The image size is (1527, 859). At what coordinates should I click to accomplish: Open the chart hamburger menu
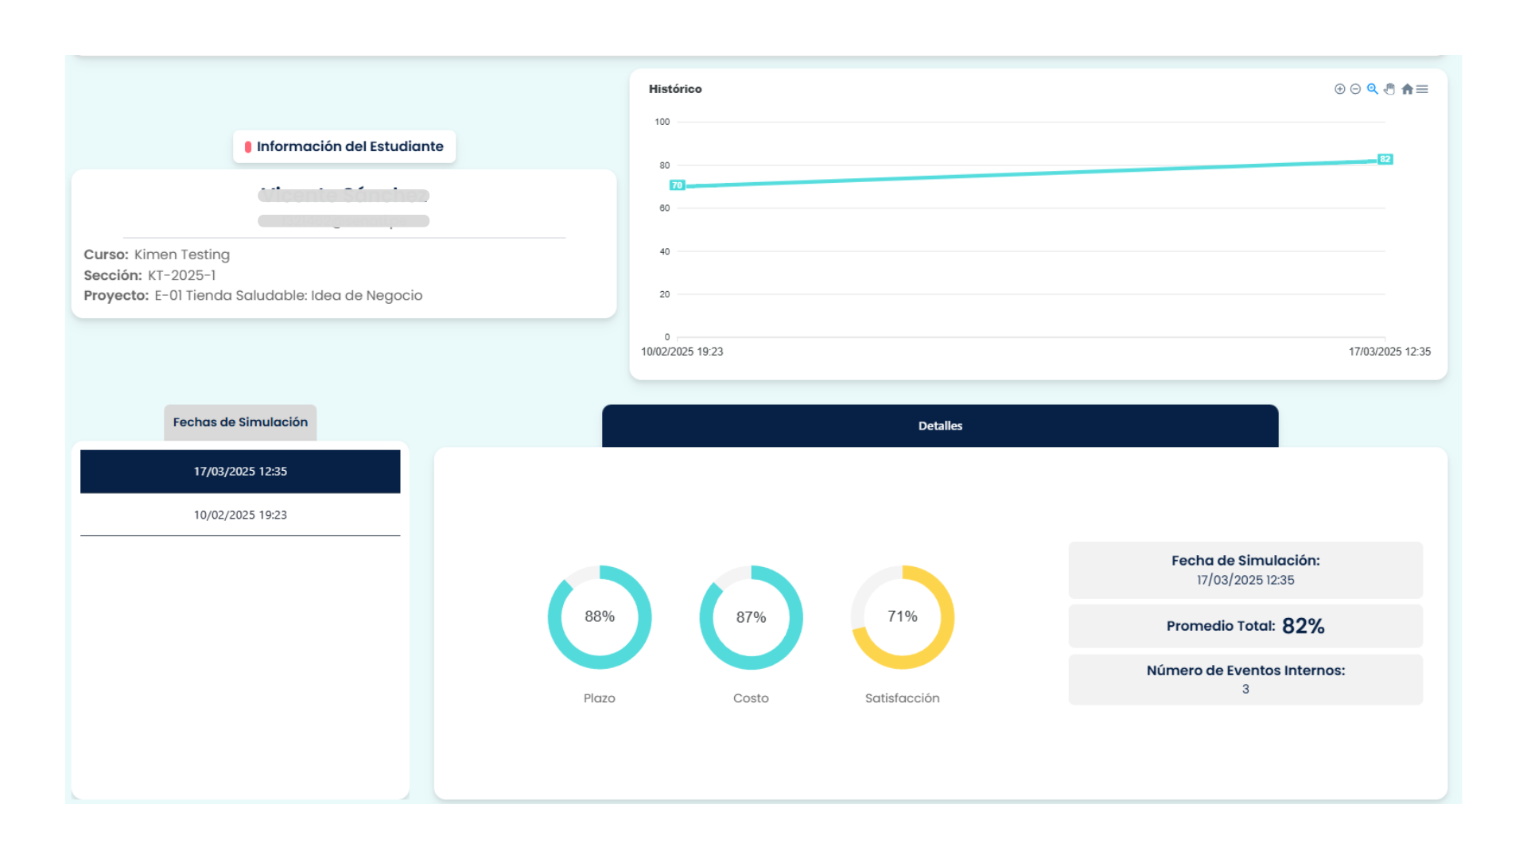coord(1422,89)
